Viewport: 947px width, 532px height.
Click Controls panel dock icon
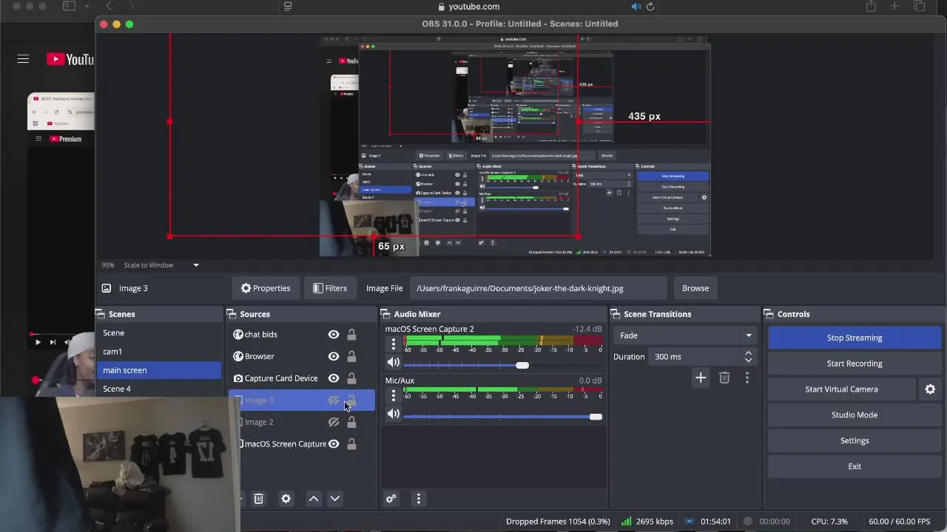[x=769, y=314]
